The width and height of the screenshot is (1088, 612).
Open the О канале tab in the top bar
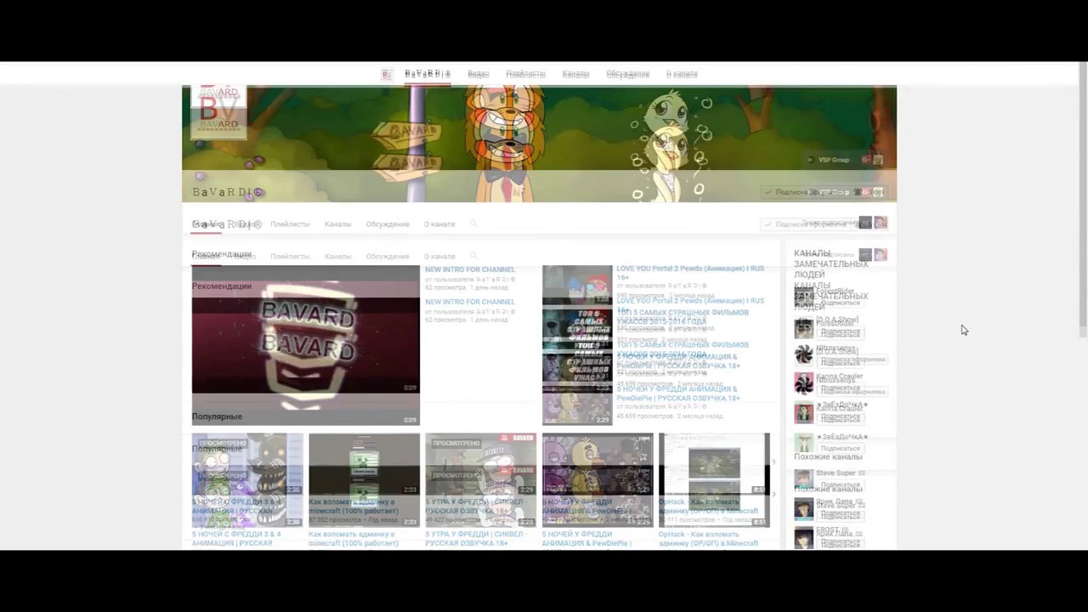pos(682,74)
